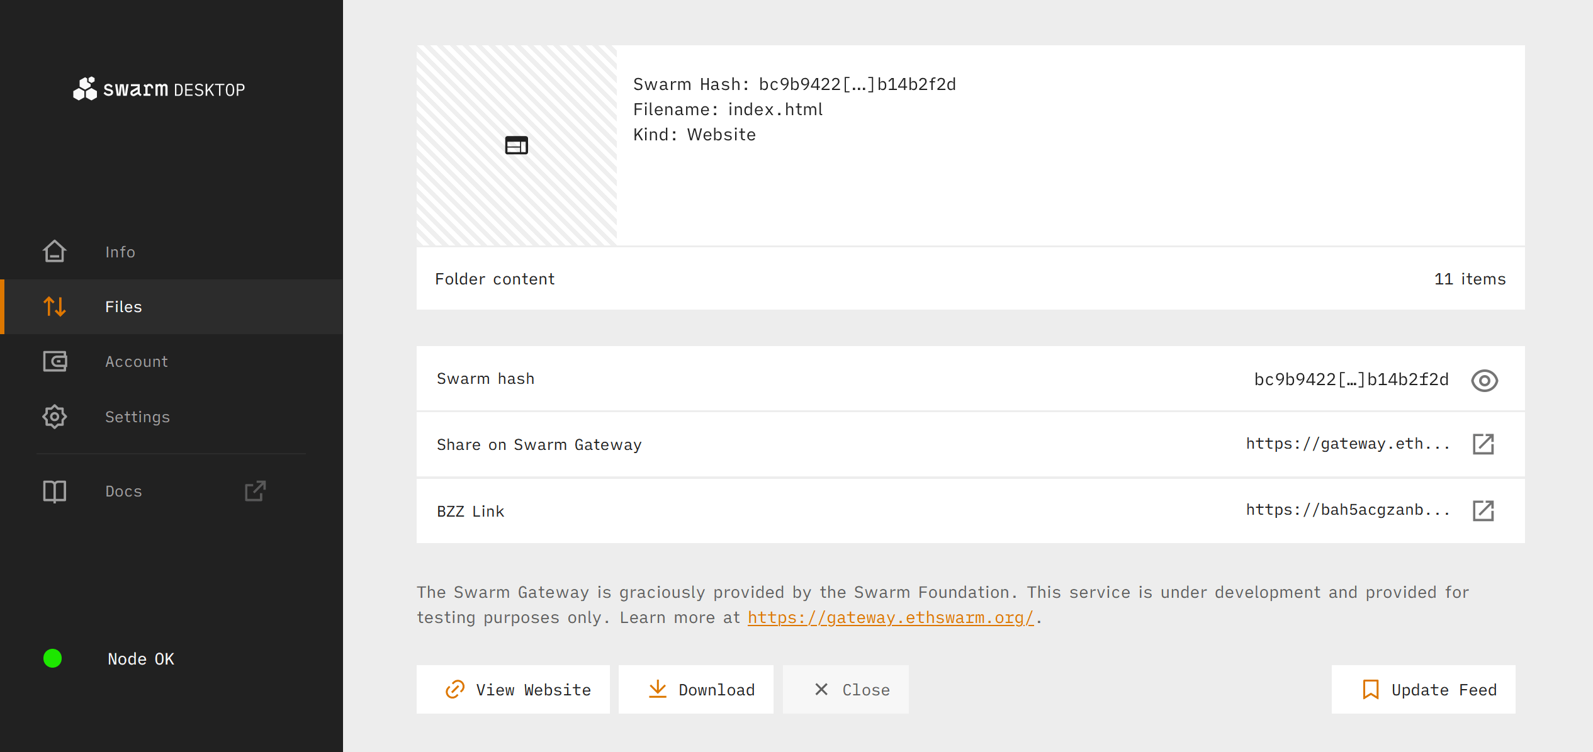
Task: Open the gateway.ethswarm.org link
Action: (891, 617)
